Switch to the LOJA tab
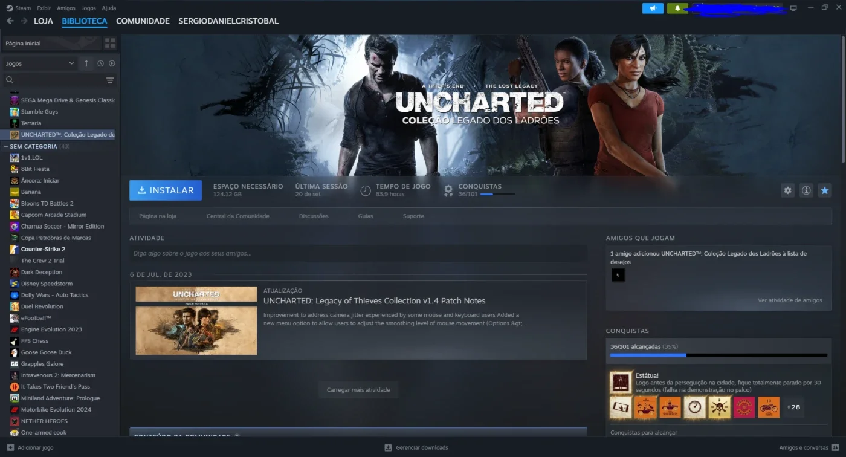 44,21
